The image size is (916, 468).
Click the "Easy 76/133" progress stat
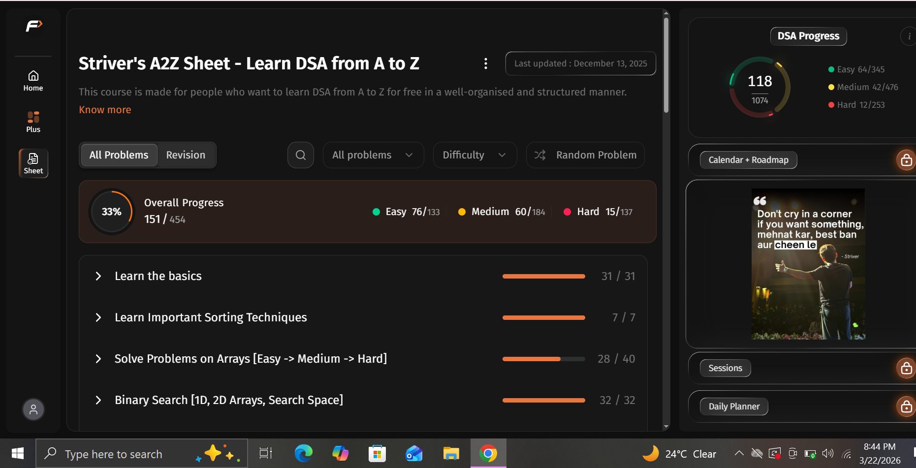[406, 212]
